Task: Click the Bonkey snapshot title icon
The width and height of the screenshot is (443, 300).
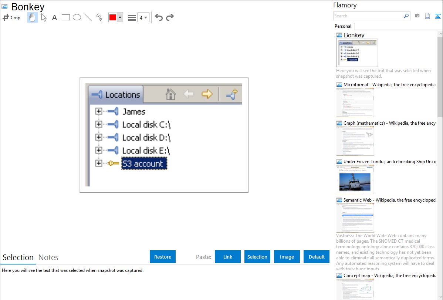Action: pyautogui.click(x=4, y=7)
